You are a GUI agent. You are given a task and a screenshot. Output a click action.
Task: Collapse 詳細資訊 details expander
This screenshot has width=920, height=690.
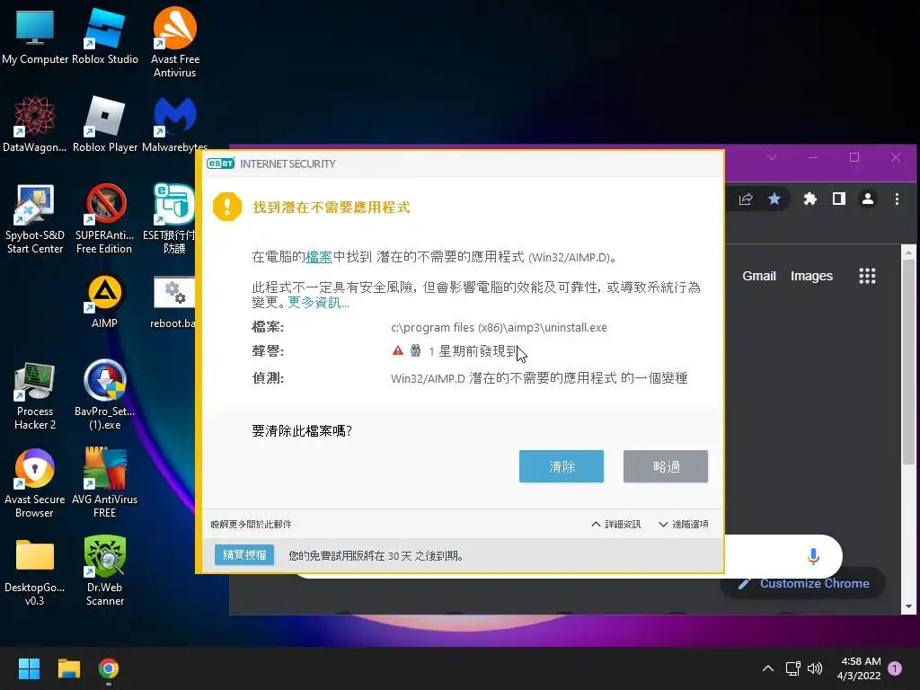click(x=616, y=524)
